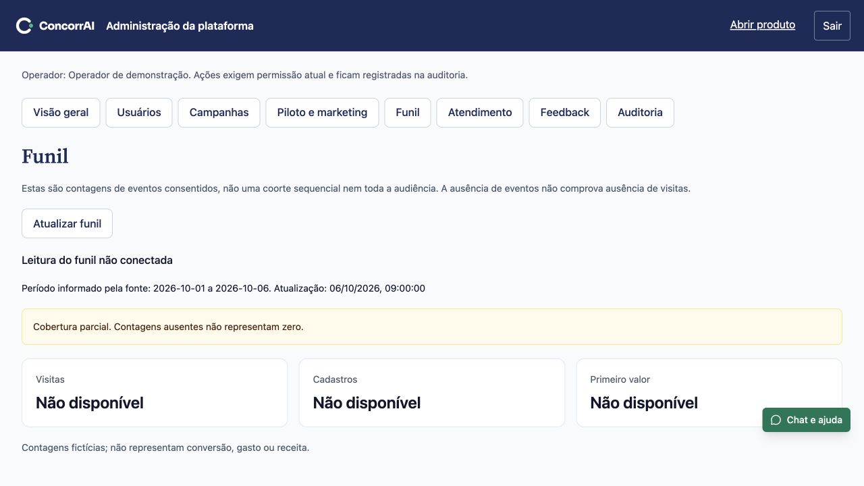Click the 'Estas são contagens de eventos' description
The height and width of the screenshot is (486, 864).
(356, 188)
